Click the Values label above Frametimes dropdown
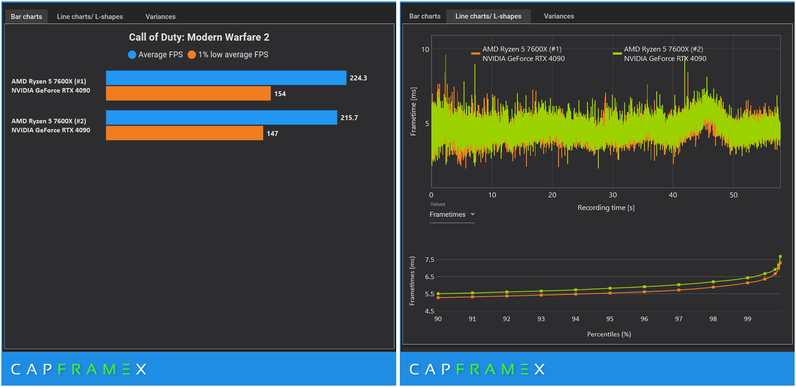This screenshot has height=387, width=796. click(x=437, y=204)
